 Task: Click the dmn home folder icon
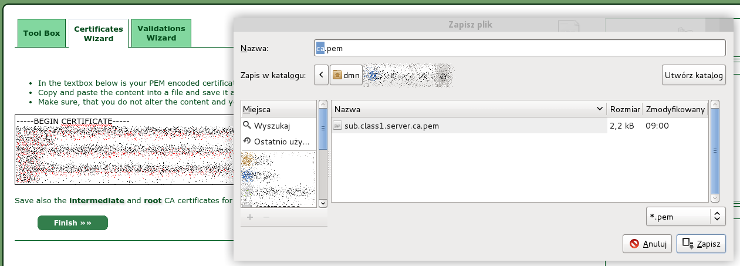337,75
